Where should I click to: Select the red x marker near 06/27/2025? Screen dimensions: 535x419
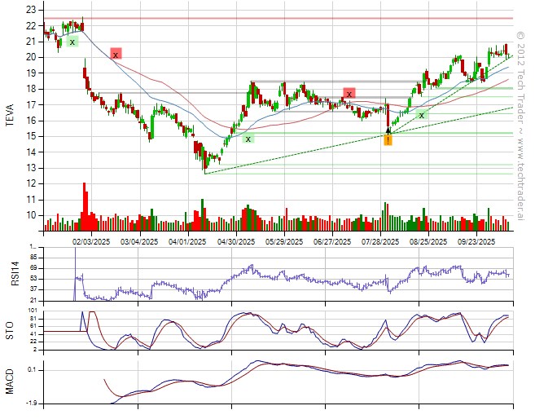tap(349, 94)
